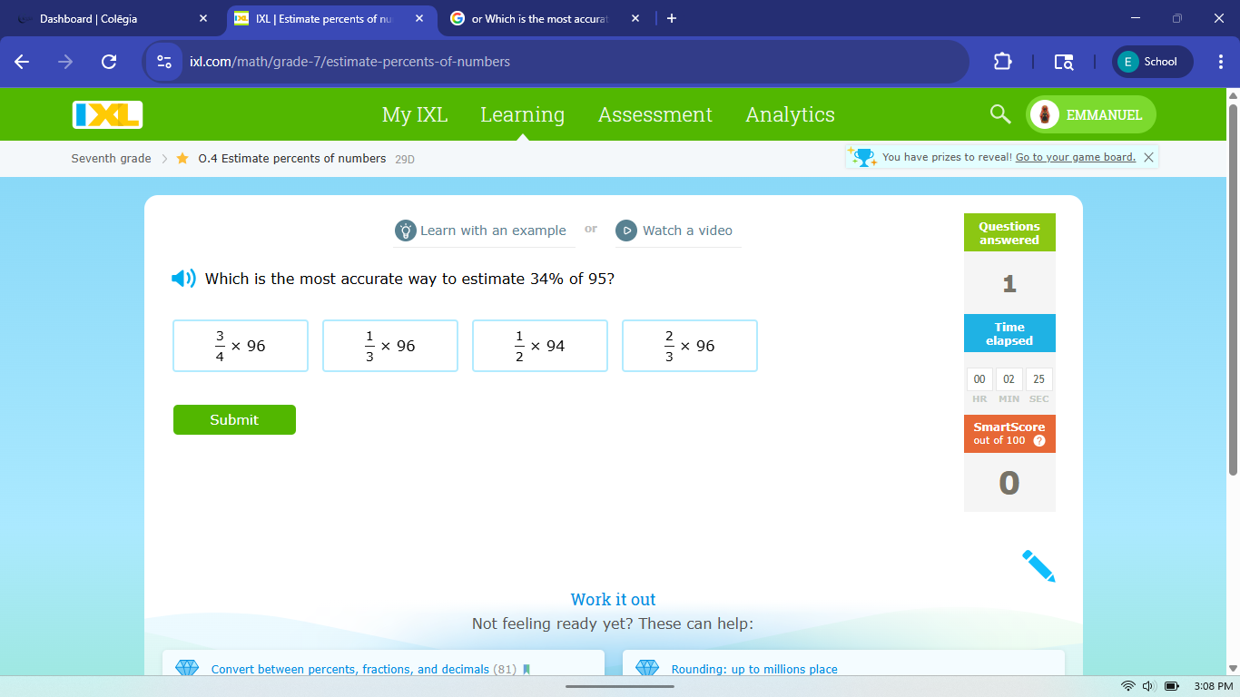Click the speaker icon to hear the question
The width and height of the screenshot is (1240, 697).
click(x=182, y=279)
